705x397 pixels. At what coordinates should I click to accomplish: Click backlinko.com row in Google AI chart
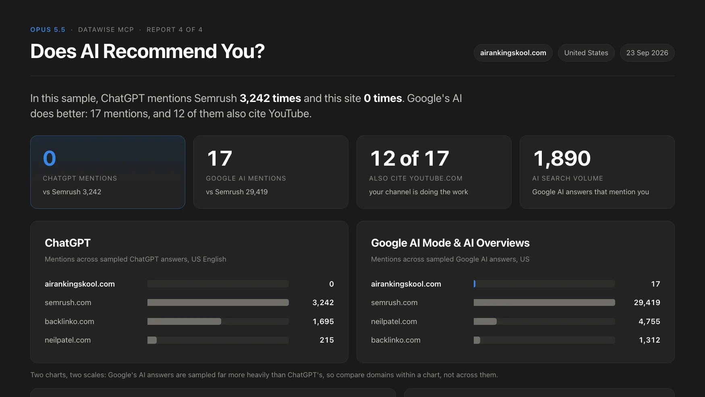pos(516,340)
